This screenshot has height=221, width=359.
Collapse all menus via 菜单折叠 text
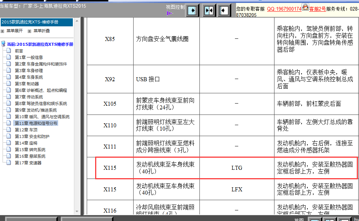pyautogui.click(x=42, y=31)
